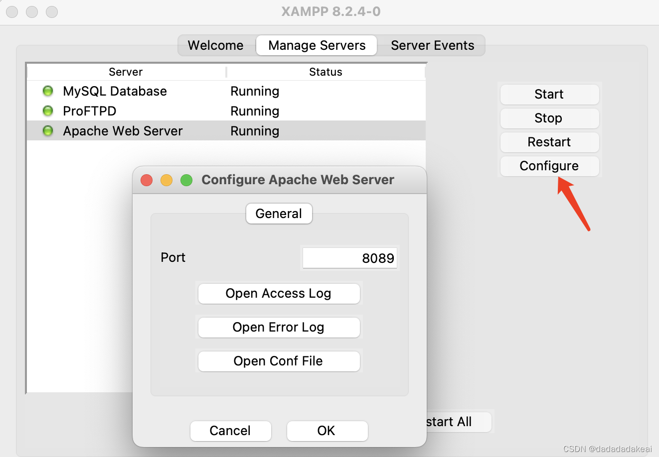Select the ProFTPD server row
The width and height of the screenshot is (659, 457).
pos(90,111)
